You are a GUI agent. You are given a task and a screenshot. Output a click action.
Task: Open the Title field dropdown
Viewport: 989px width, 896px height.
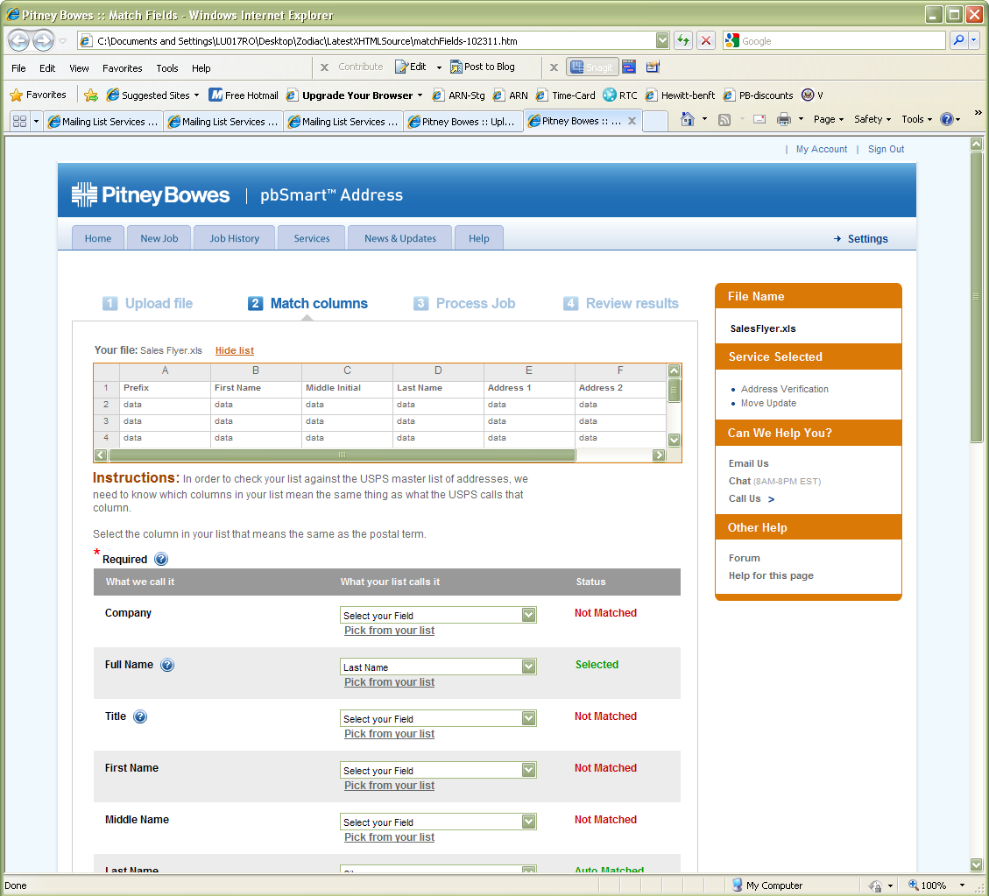[528, 719]
